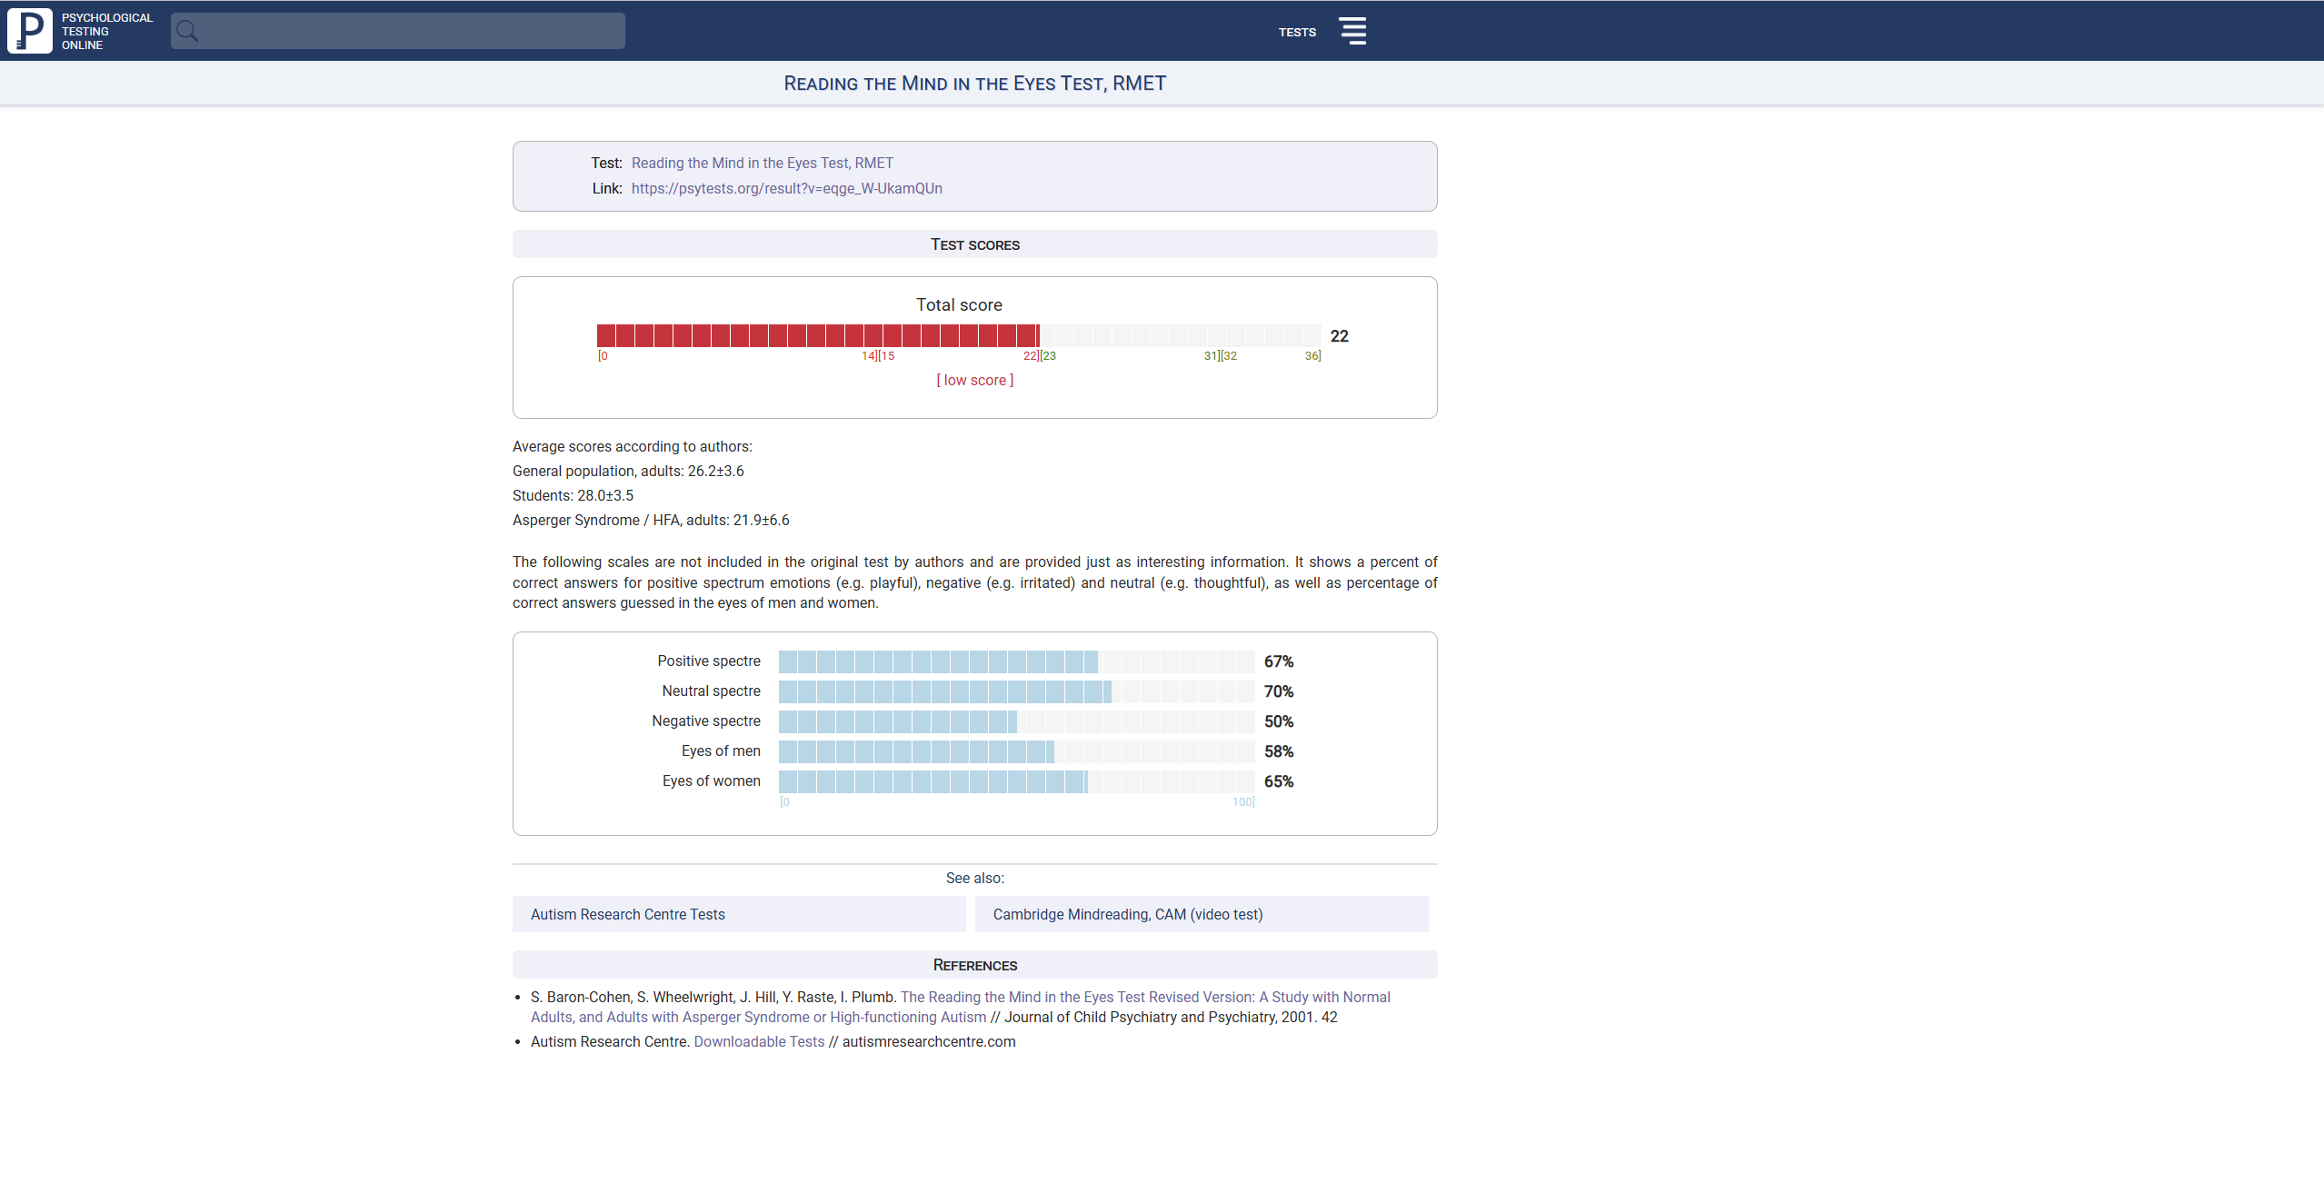Click the '22][23' scale marker
The height and width of the screenshot is (1203, 2324).
[1040, 355]
